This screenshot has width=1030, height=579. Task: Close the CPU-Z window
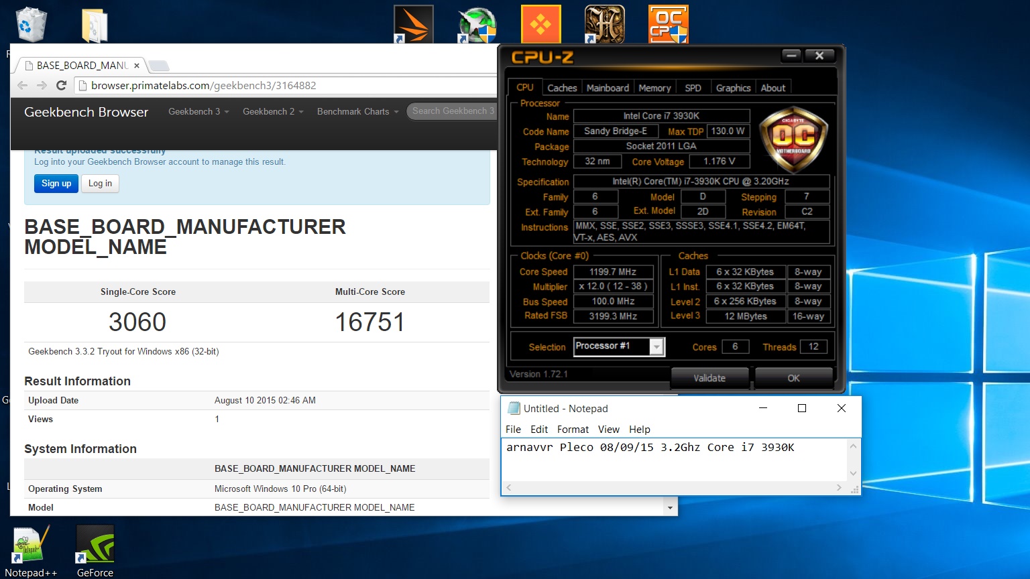pyautogui.click(x=819, y=56)
